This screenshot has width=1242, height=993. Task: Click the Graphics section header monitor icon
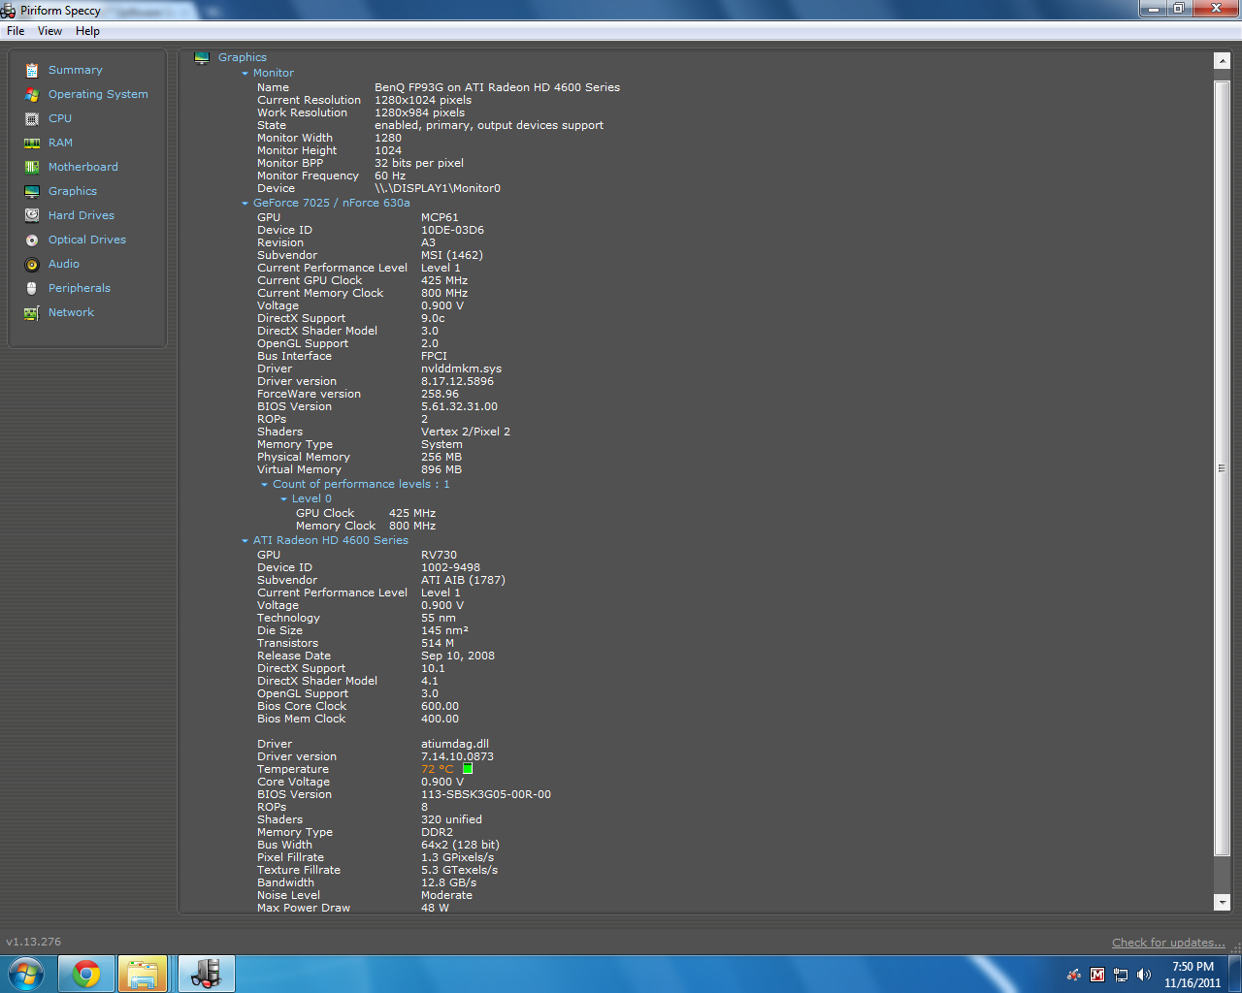[202, 58]
